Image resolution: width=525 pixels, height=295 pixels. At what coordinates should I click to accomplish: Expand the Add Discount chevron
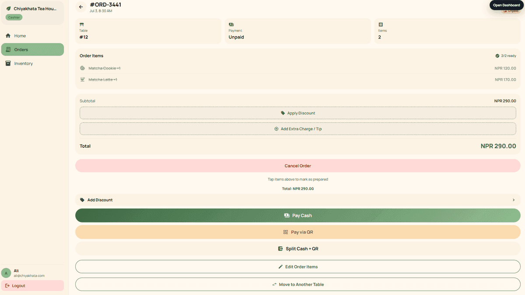click(x=514, y=200)
